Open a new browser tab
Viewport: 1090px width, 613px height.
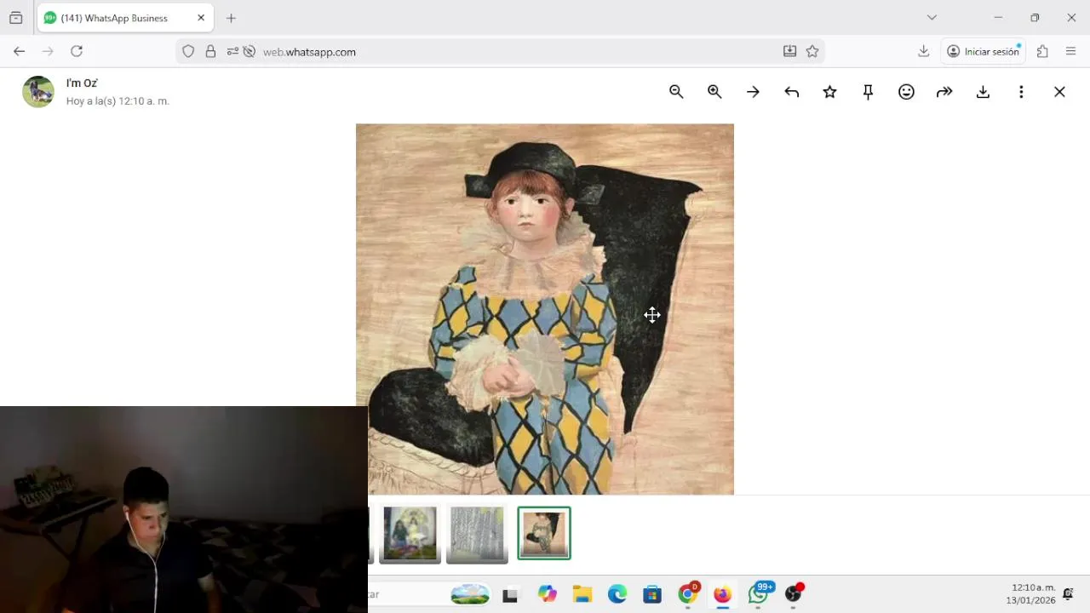[231, 18]
